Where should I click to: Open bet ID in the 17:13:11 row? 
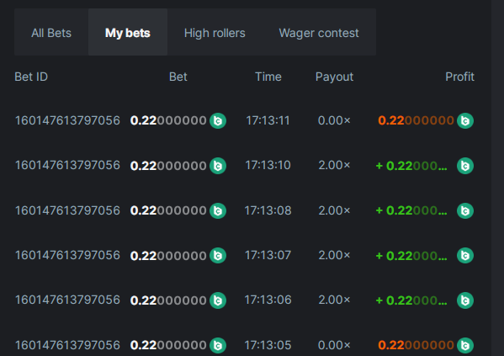tap(67, 120)
